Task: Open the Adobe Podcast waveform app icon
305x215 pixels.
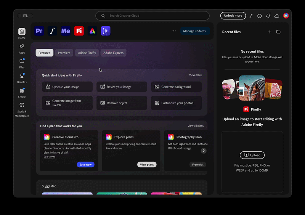Action: click(x=106, y=31)
